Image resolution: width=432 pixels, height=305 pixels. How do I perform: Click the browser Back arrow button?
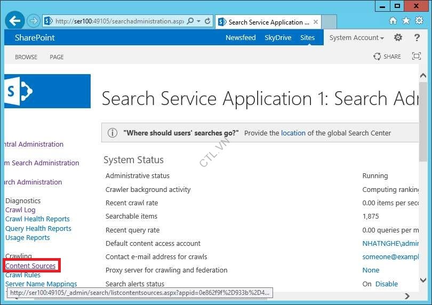(15, 21)
